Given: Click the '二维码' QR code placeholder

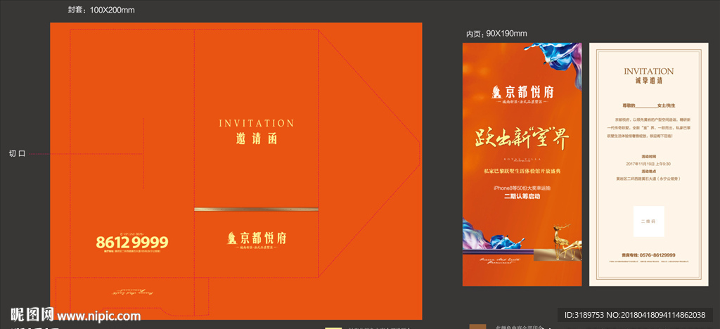Looking at the screenshot, I should (x=648, y=221).
